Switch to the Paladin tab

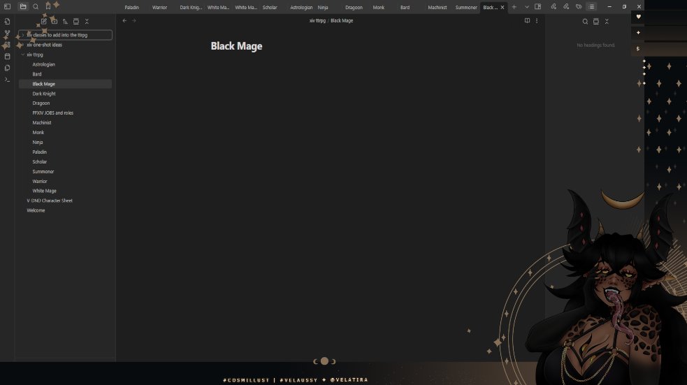pyautogui.click(x=131, y=8)
